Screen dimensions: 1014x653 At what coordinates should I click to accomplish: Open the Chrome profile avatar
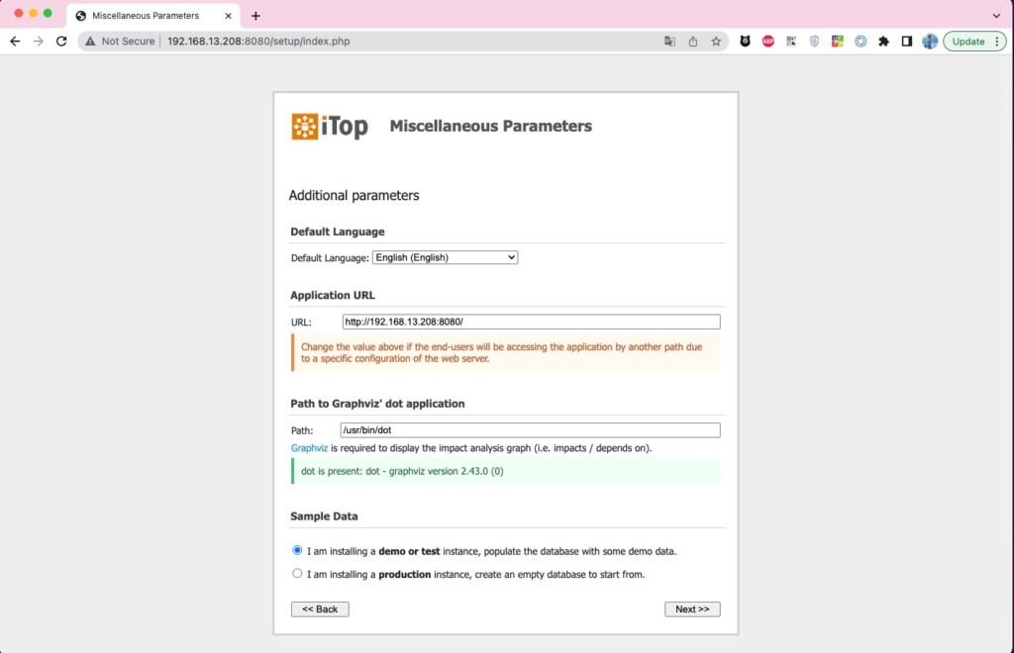(x=930, y=42)
